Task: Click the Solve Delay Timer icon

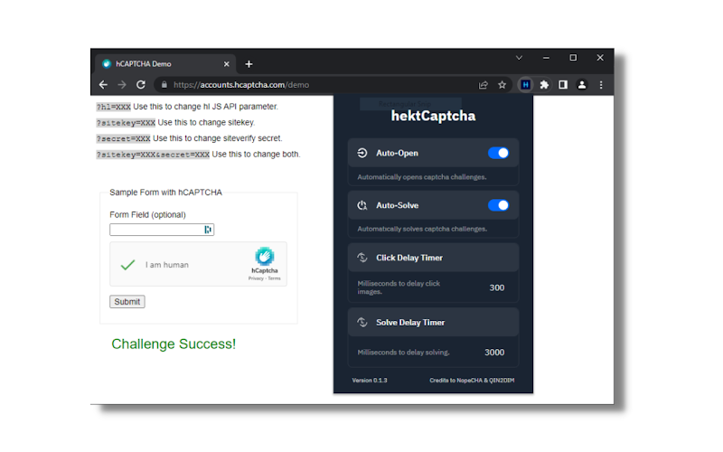Action: pos(362,323)
